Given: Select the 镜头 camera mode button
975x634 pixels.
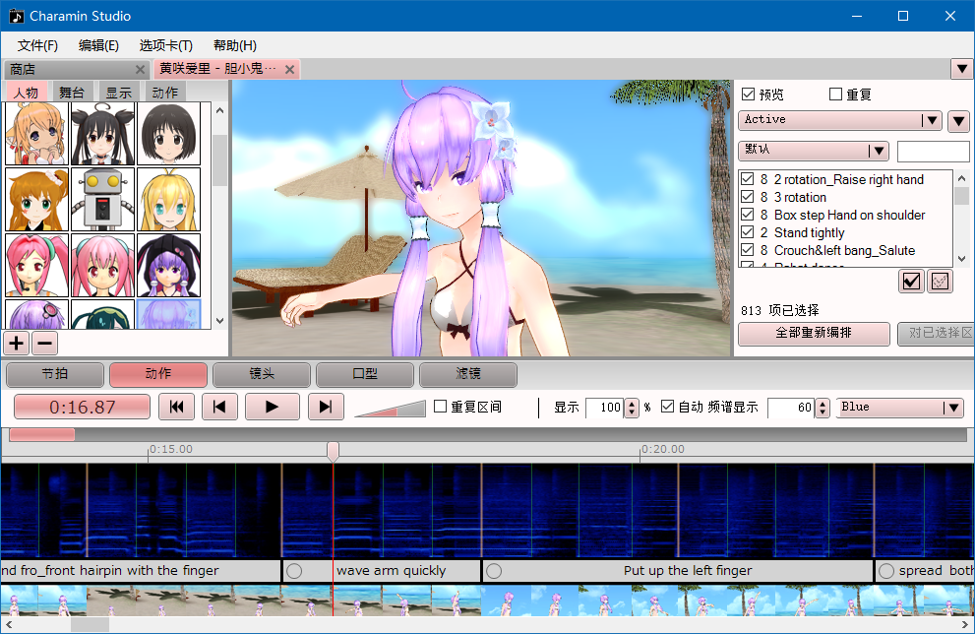Looking at the screenshot, I should (262, 374).
